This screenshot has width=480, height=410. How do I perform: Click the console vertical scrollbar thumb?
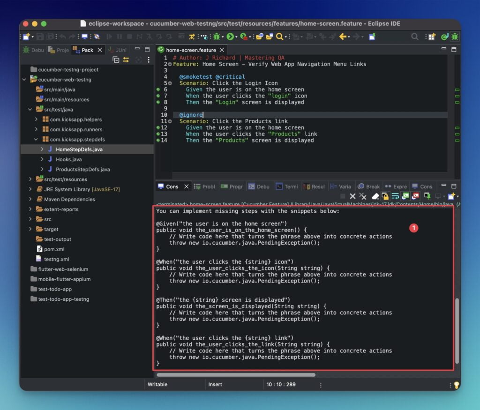pyautogui.click(x=457, y=330)
